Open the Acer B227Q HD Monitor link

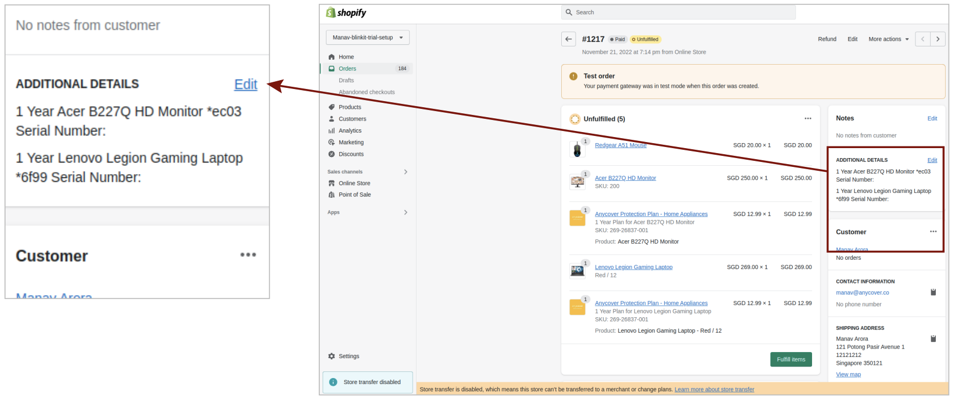625,178
